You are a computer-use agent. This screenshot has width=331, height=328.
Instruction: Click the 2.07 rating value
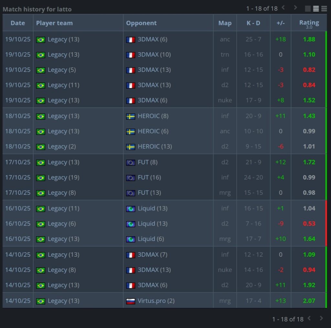tap(309, 301)
